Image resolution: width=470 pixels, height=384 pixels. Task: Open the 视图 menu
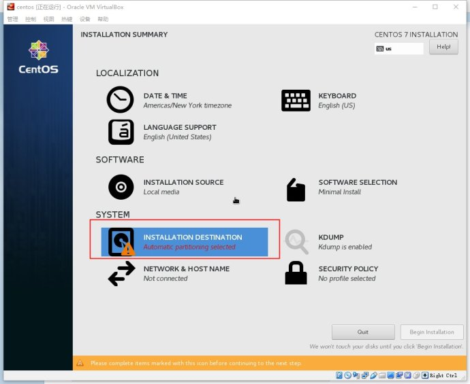click(48, 19)
